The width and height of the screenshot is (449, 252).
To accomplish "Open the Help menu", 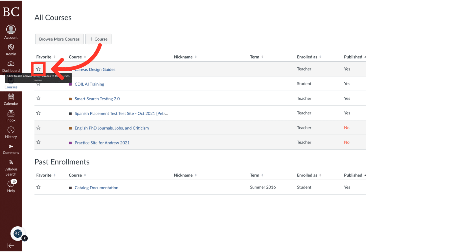I will tap(11, 186).
